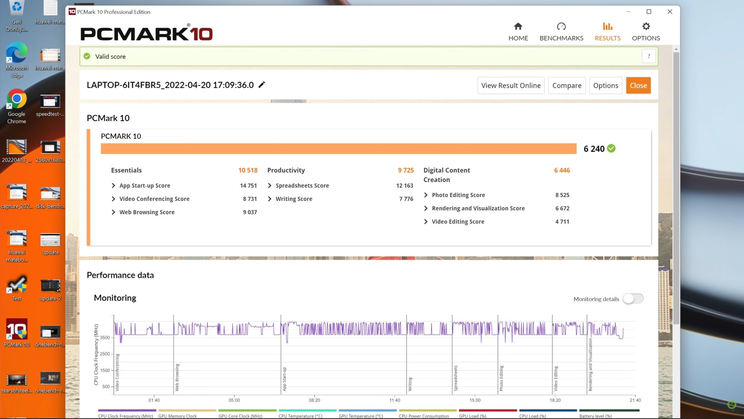Viewport: 744px width, 419px height.
Task: Edit the result name with the pencil icon
Action: [x=262, y=85]
